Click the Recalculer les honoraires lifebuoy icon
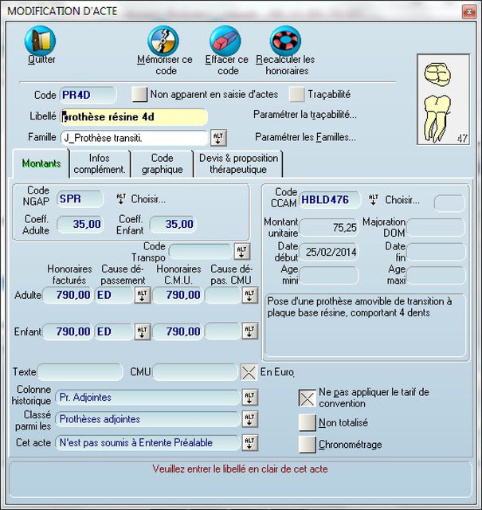Screen dimensions: 482x510 click(285, 41)
